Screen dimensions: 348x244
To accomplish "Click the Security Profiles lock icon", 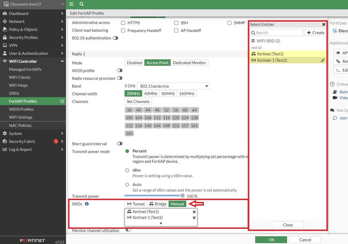I will pos(5,37).
